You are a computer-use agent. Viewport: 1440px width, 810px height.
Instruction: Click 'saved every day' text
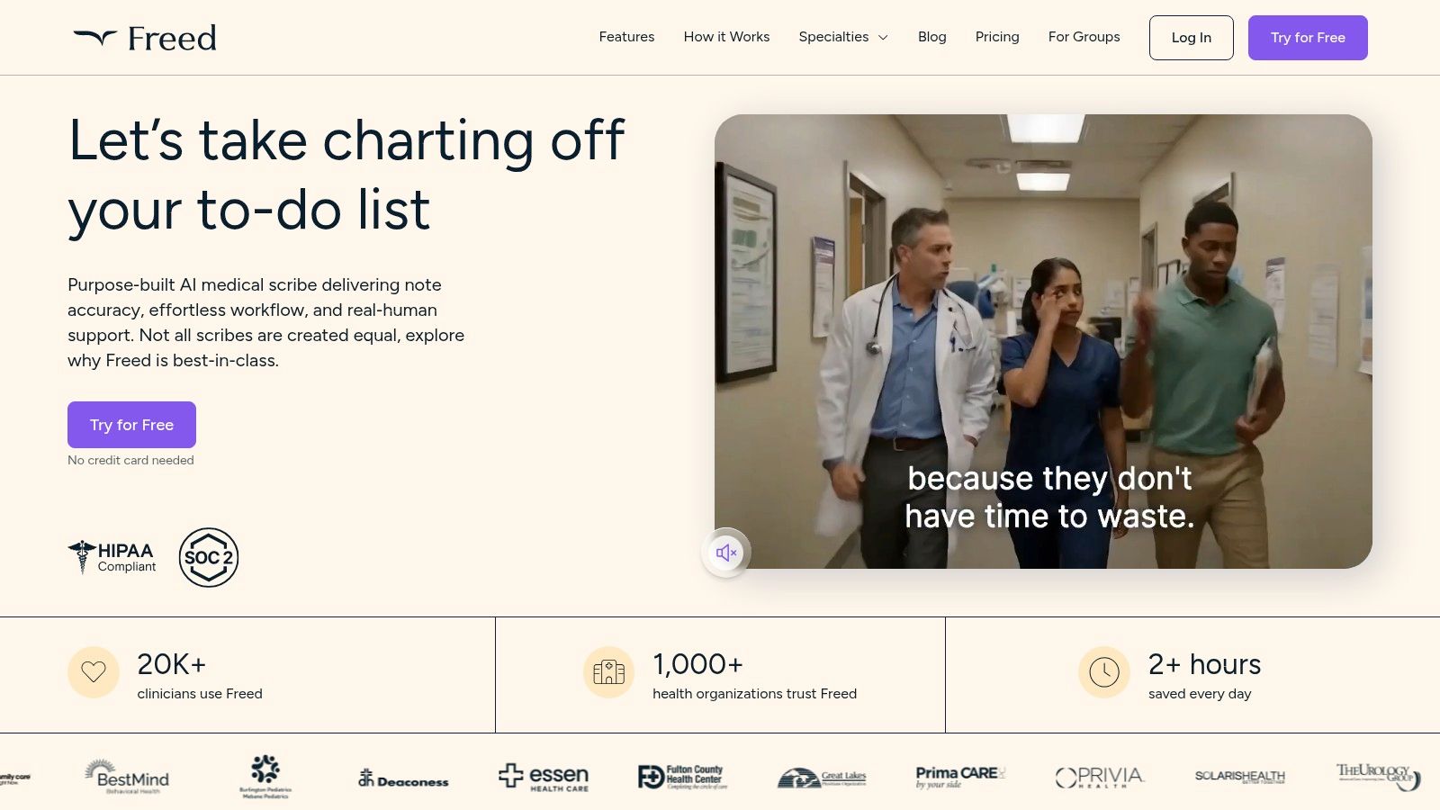[x=1200, y=694]
